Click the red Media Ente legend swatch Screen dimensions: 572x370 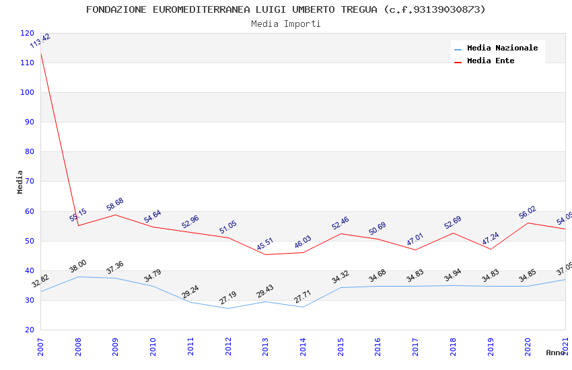tap(458, 62)
